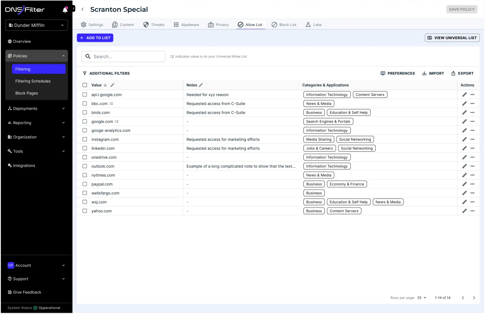Go to the previous page of rows
This screenshot has width=485, height=314.
[x=463, y=298]
